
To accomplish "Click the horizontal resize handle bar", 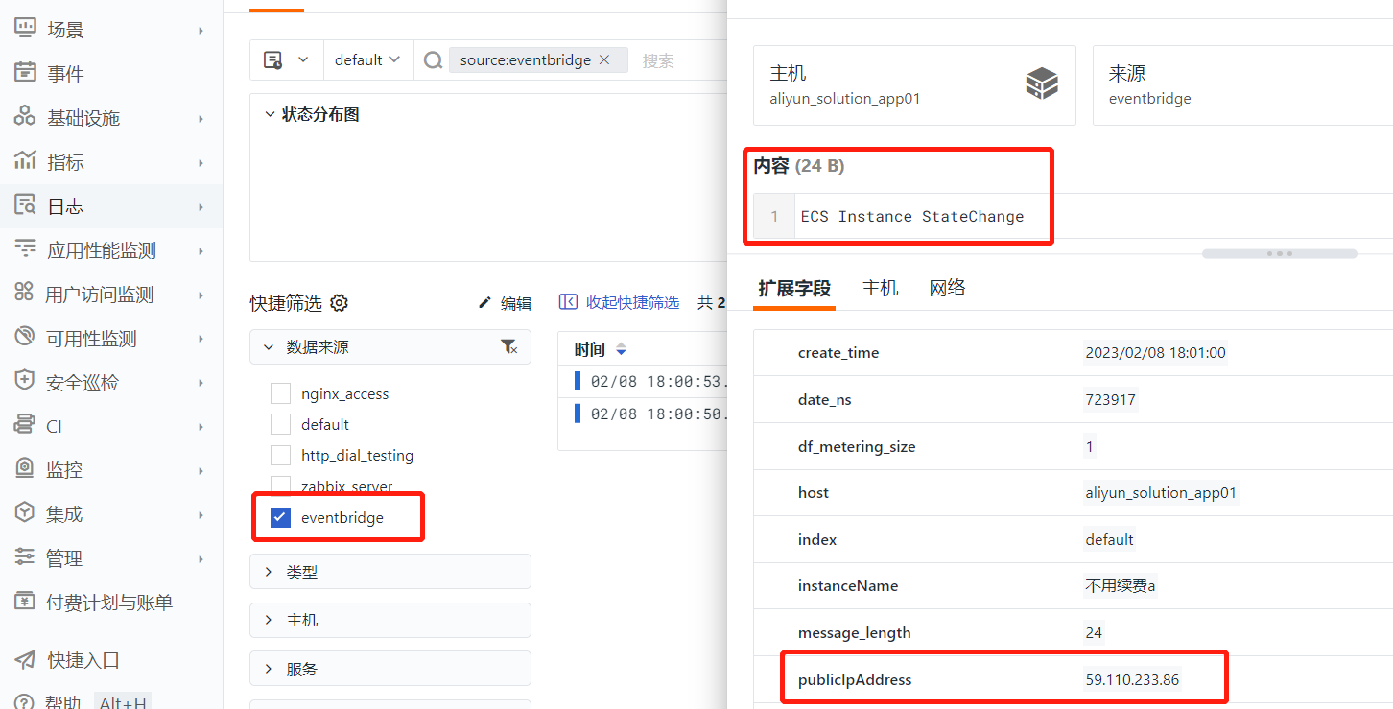I will point(1280,254).
